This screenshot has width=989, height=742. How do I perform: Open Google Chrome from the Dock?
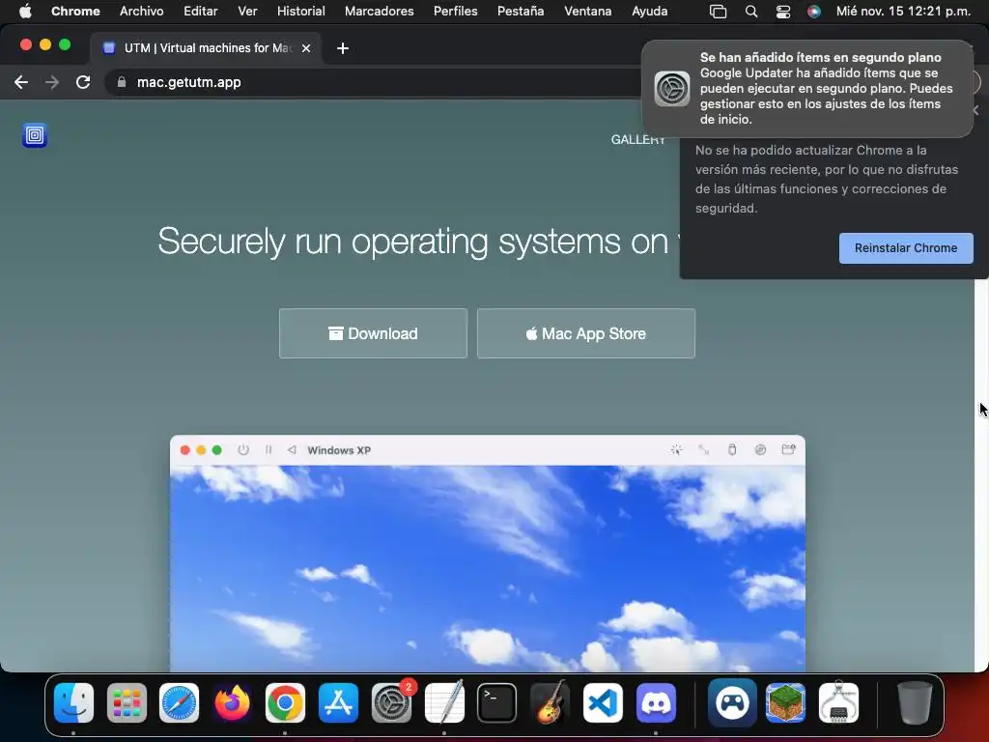point(285,702)
